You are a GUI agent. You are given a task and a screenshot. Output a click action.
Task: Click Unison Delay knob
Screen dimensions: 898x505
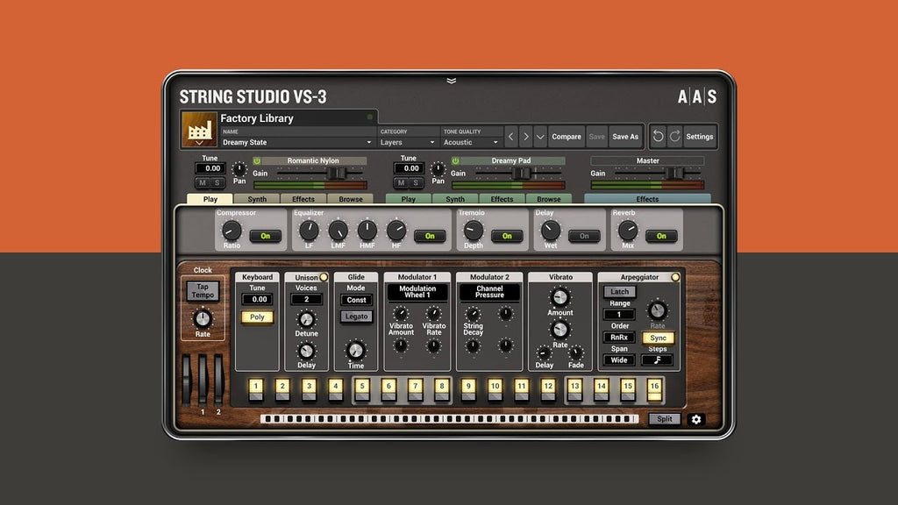[306, 351]
